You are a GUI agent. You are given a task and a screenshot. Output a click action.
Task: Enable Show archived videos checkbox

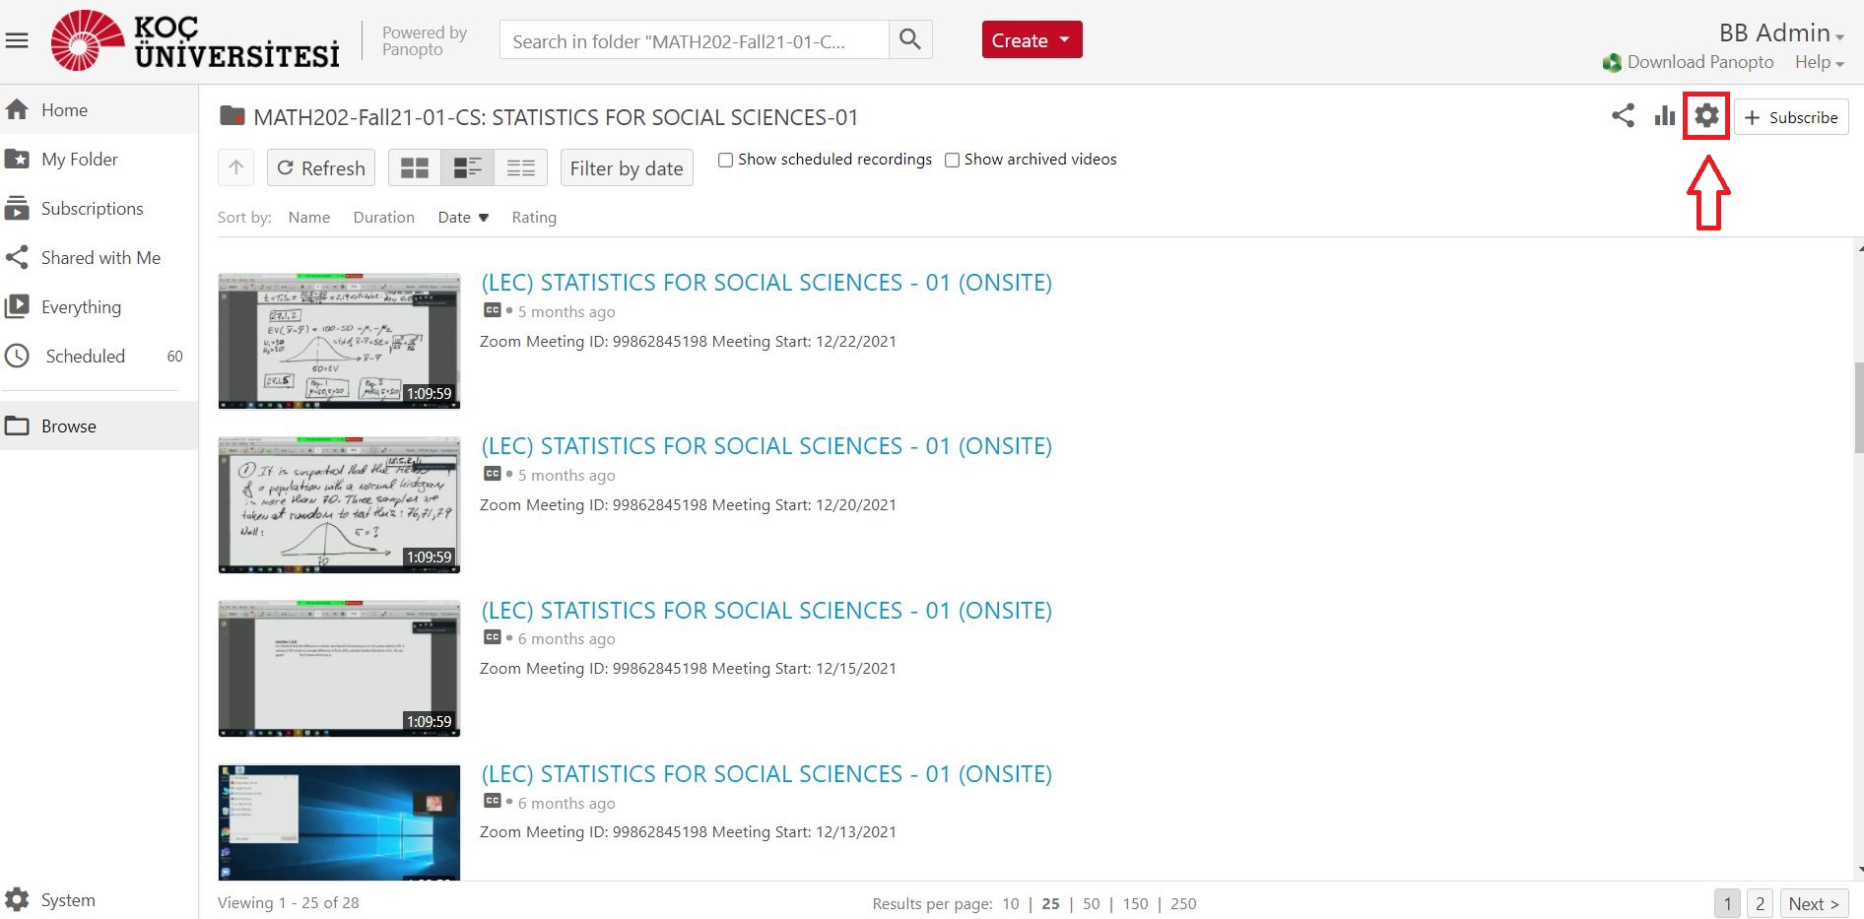coord(952,160)
